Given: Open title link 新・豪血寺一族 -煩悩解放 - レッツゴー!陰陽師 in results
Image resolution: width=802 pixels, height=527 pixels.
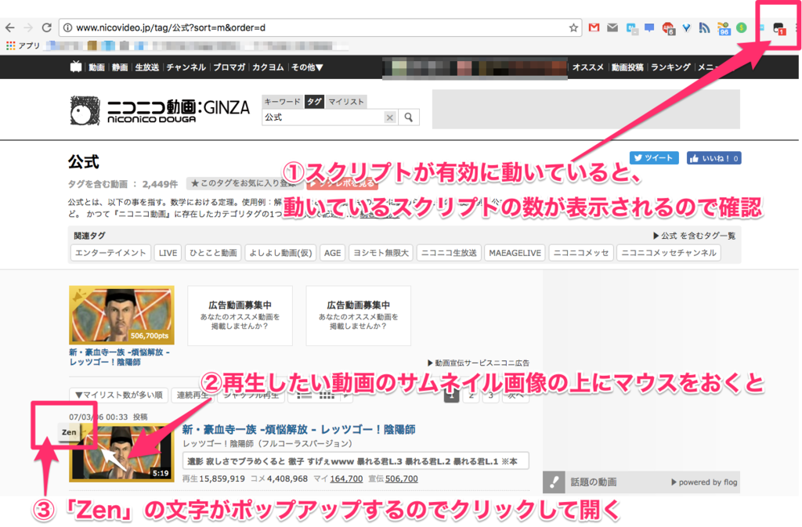Looking at the screenshot, I should coord(298,429).
